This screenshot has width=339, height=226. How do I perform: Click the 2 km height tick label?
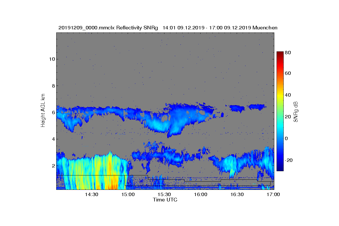53,166
